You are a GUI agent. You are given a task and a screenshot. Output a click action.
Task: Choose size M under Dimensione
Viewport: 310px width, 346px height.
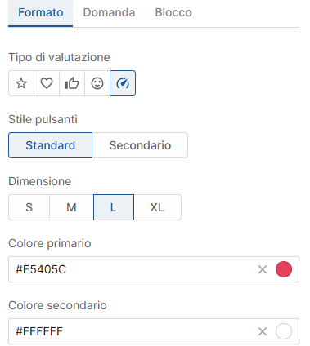click(x=71, y=207)
